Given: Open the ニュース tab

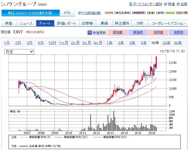Looking at the screenshot, I should point(26,23).
